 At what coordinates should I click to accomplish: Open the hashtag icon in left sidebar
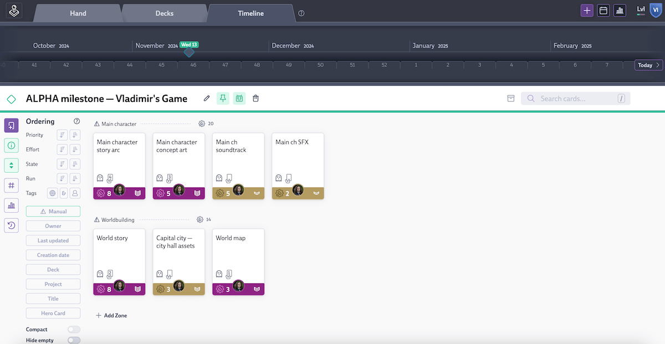coord(11,186)
